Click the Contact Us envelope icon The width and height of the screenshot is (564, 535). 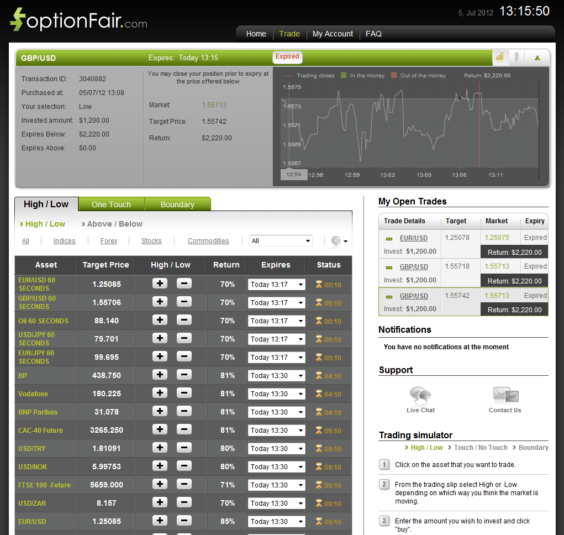[x=505, y=394]
